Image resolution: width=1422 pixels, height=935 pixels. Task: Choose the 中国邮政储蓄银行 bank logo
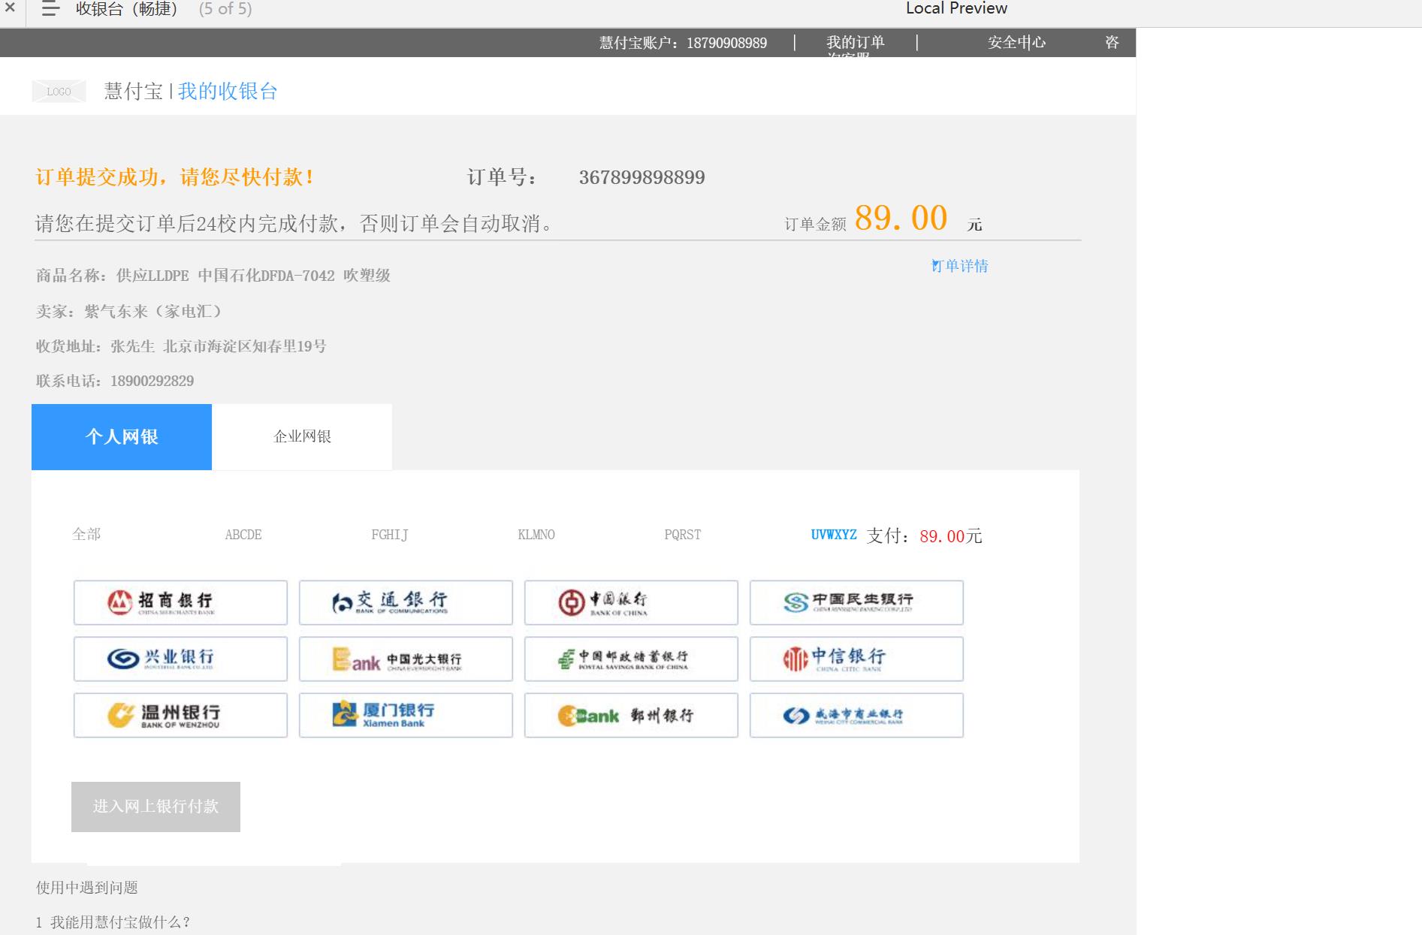click(631, 659)
